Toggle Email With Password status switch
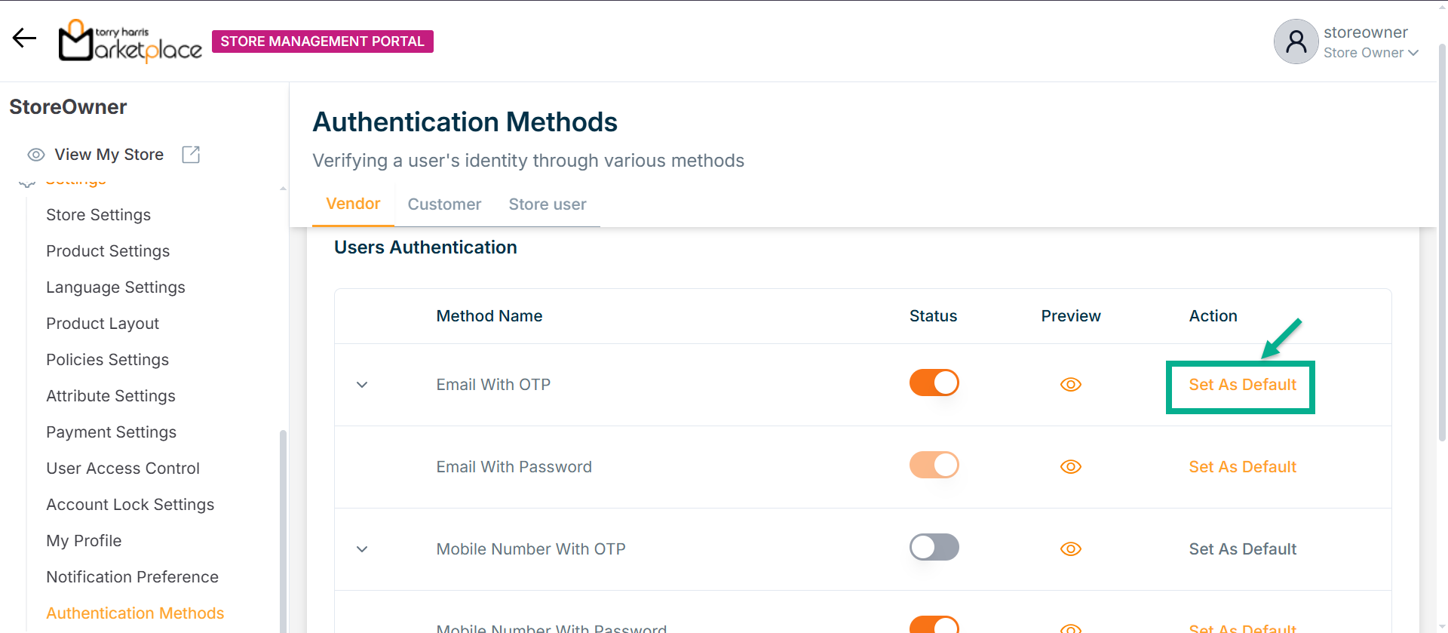Viewport: 1448px width, 633px height. (x=934, y=466)
